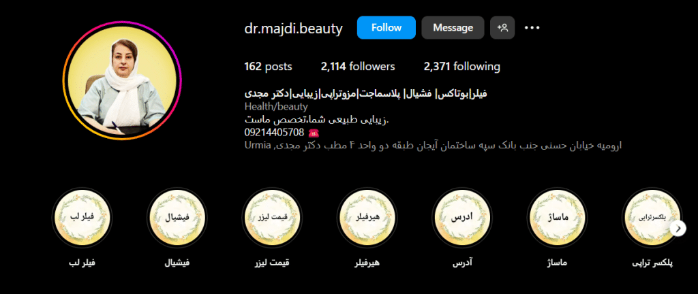698x294 pixels.
Task: Click the 162 posts count
Action: [x=268, y=67]
